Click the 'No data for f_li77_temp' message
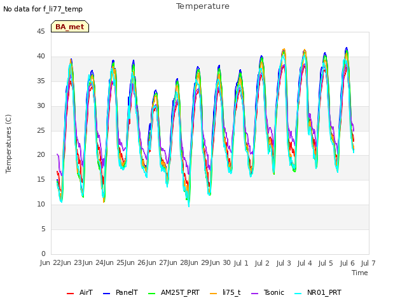Screen dimensions: 407x305 coord(43,9)
